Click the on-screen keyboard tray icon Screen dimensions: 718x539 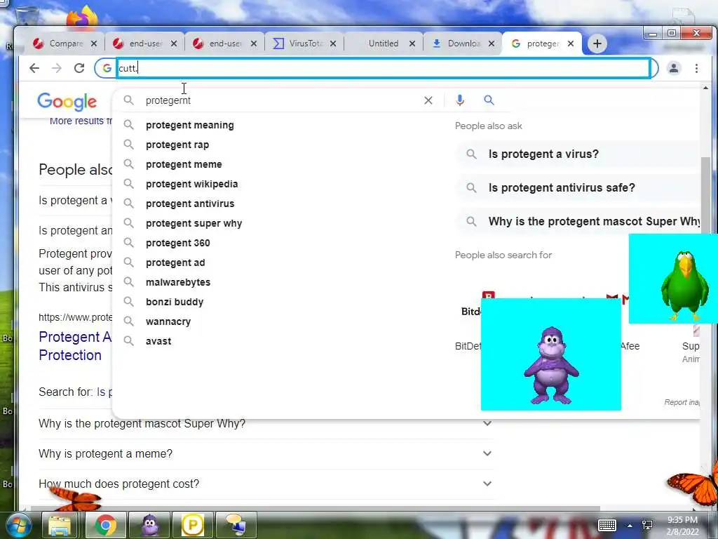pyautogui.click(x=607, y=525)
